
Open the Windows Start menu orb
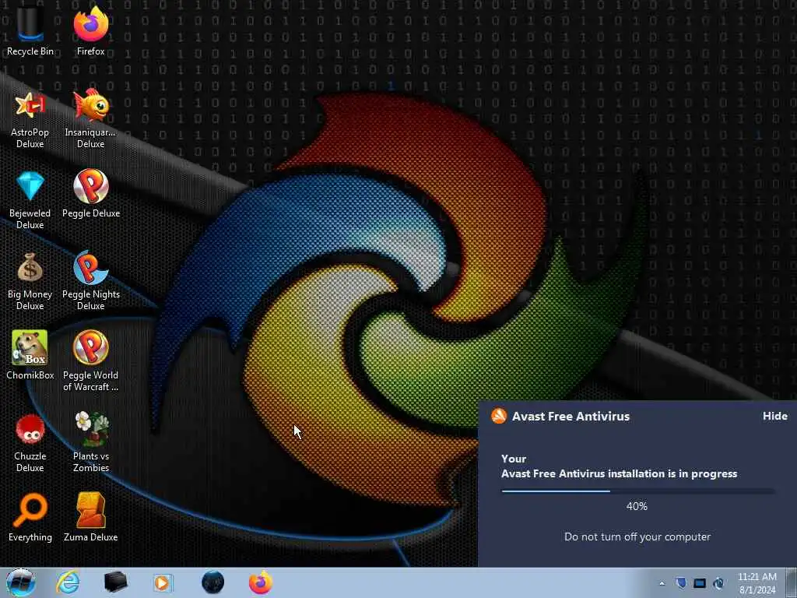[x=21, y=582]
